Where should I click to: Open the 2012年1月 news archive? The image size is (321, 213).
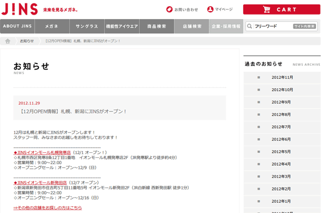[x=282, y=201]
